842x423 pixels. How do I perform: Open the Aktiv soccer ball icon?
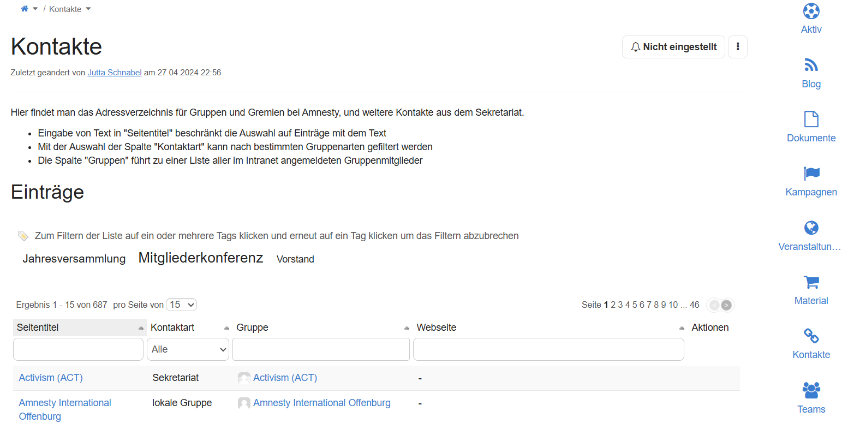tap(811, 11)
